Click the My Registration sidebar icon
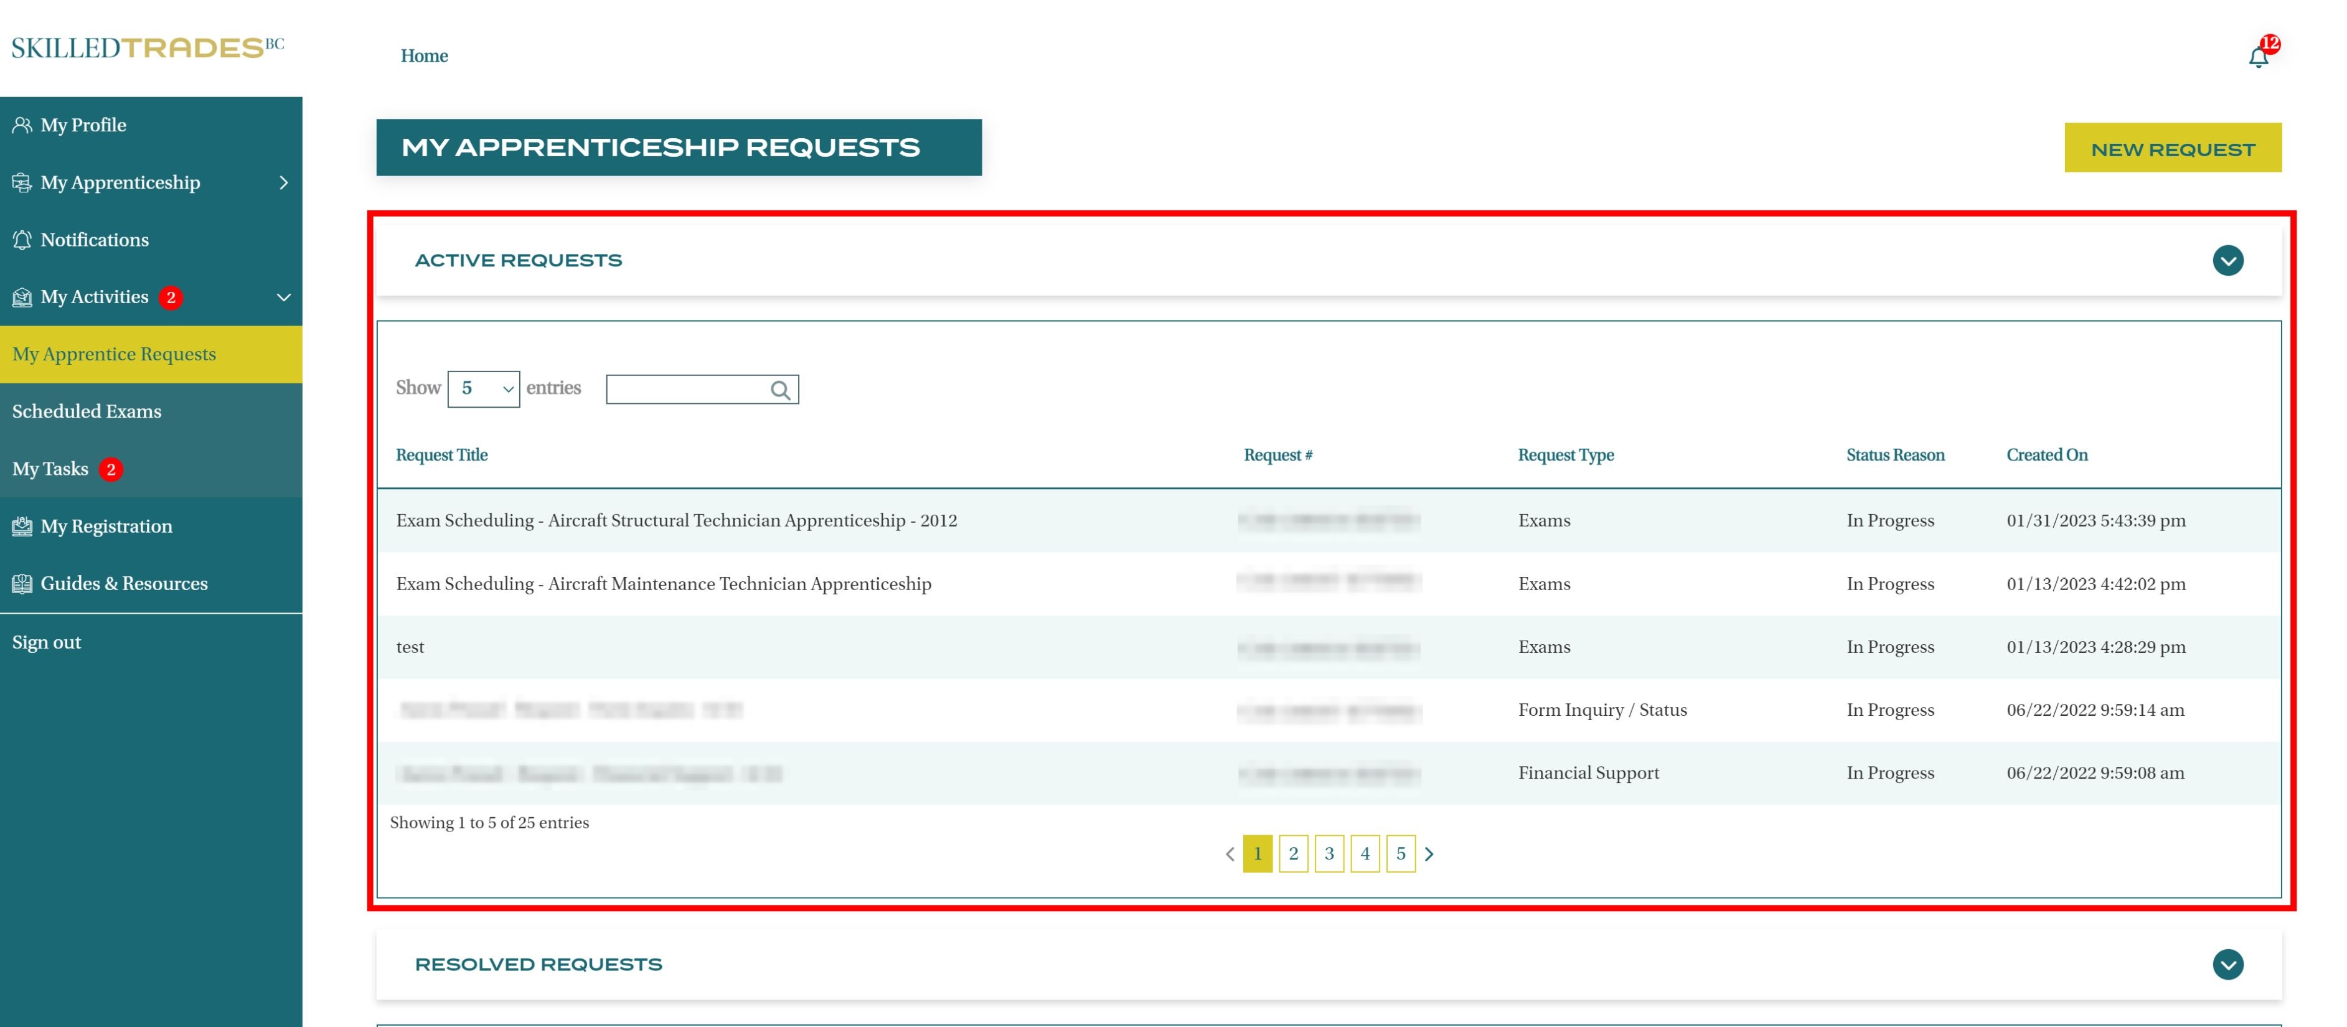This screenshot has width=2347, height=1027. (22, 526)
